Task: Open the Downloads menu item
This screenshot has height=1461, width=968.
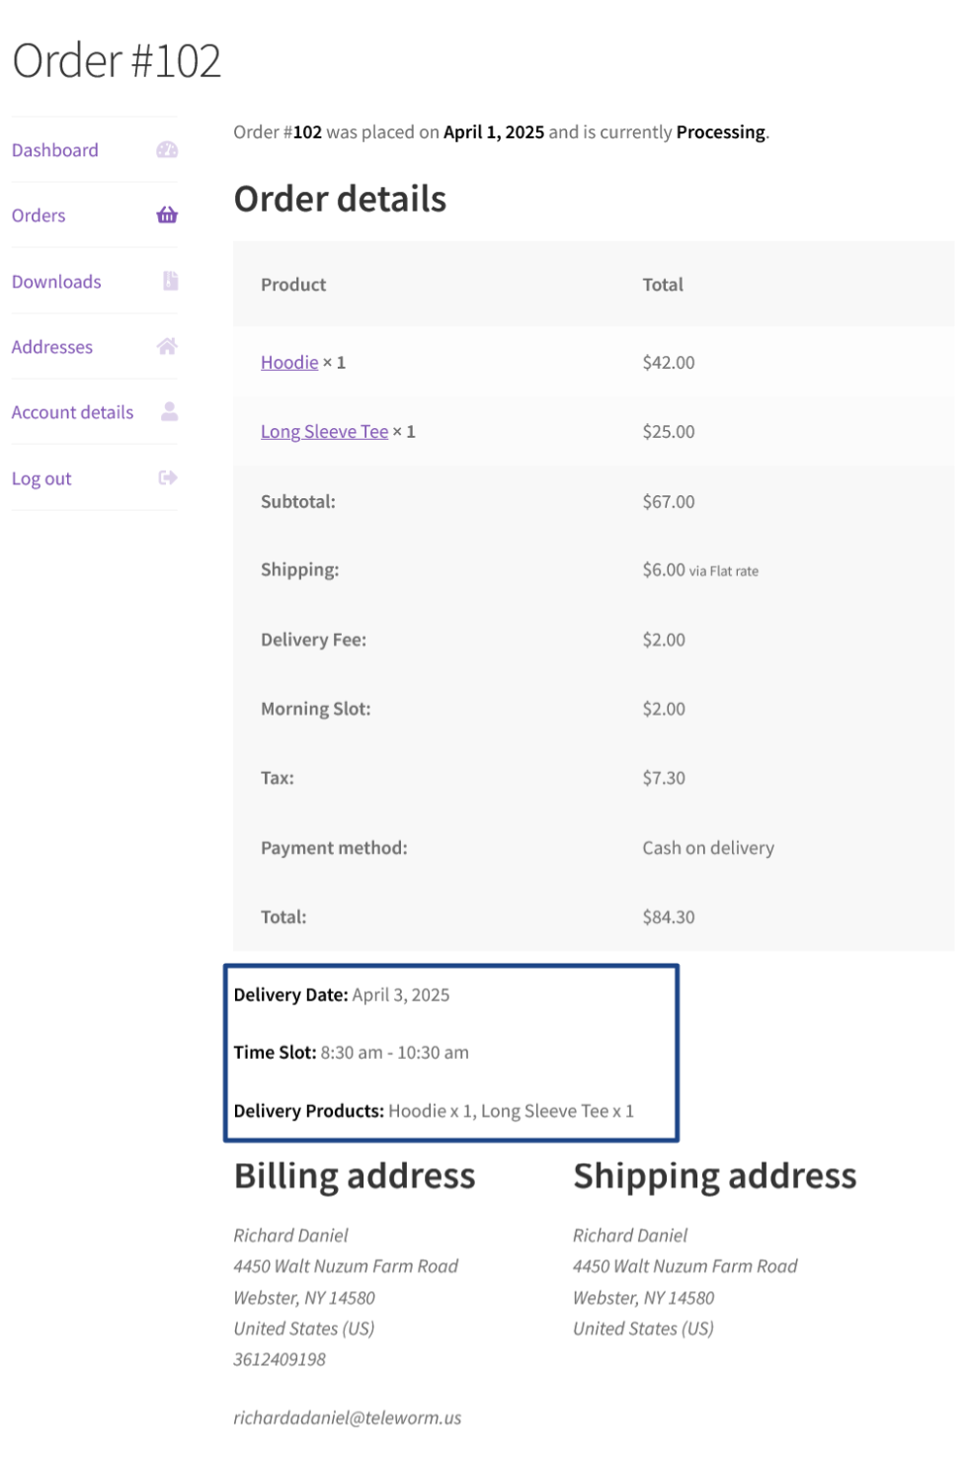Action: click(x=56, y=282)
